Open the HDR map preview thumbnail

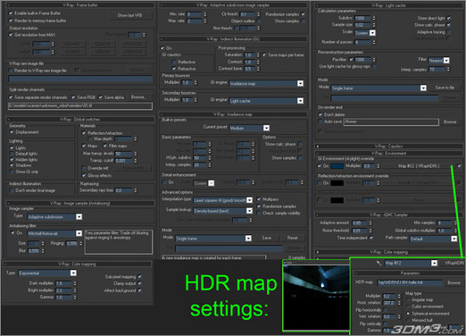pos(316,298)
